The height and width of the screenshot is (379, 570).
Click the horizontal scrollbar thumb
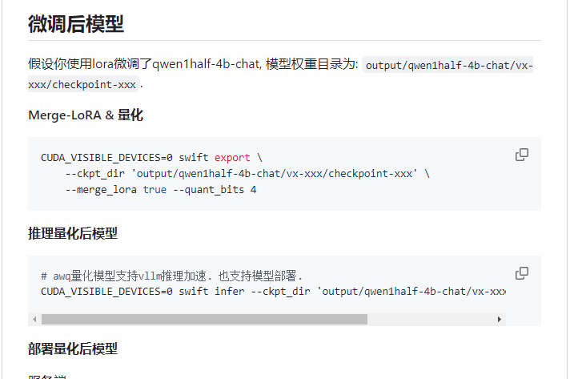click(204, 320)
